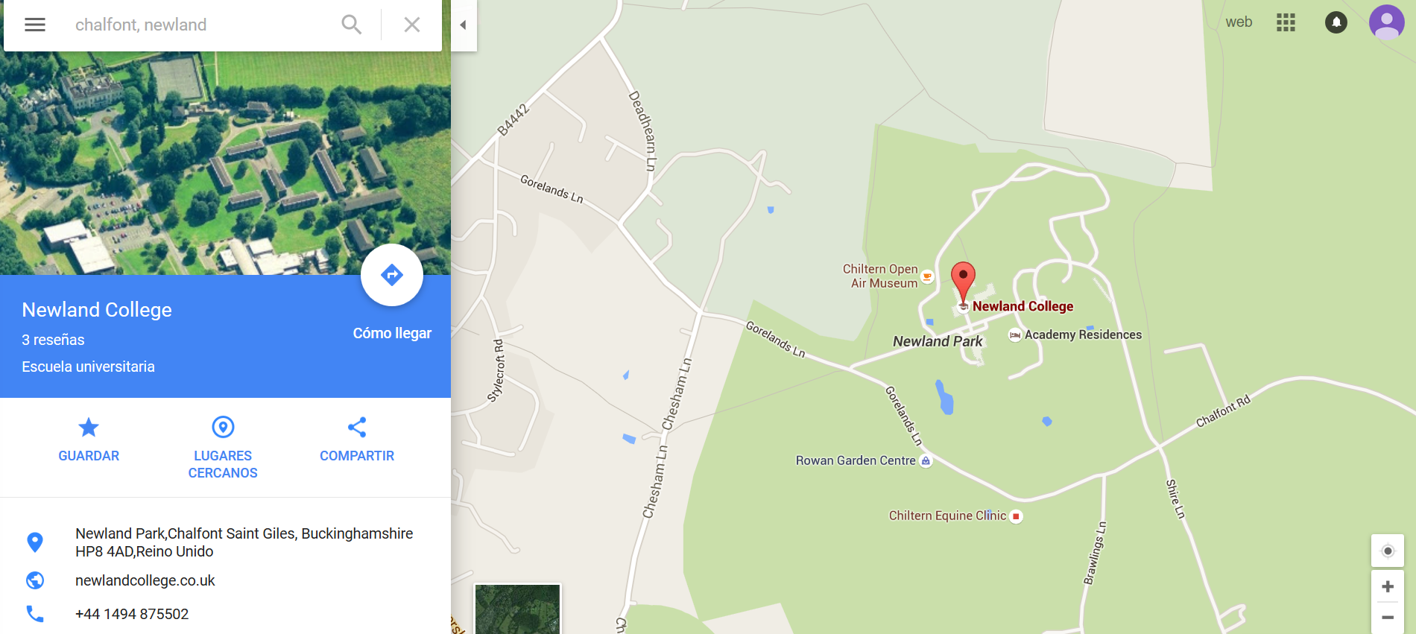The width and height of the screenshot is (1416, 634).
Task: Open the hamburger main menu
Action: click(35, 25)
